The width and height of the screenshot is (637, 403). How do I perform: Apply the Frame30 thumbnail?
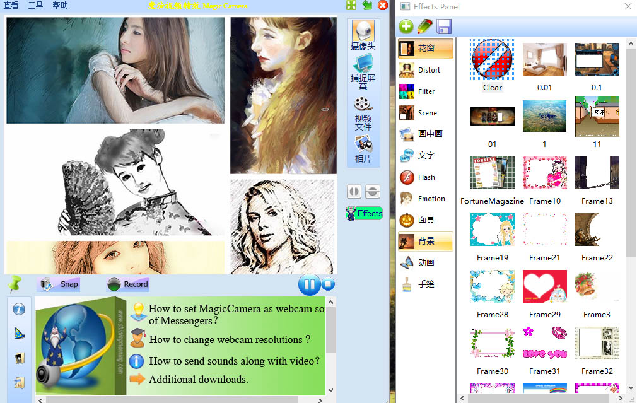tap(493, 343)
